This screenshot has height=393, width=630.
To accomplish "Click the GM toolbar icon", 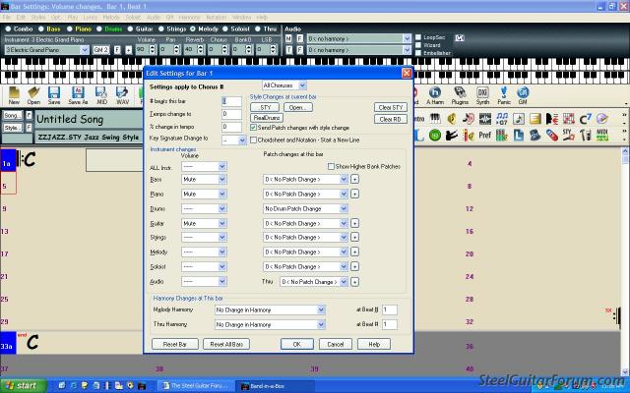I will 523,95.
